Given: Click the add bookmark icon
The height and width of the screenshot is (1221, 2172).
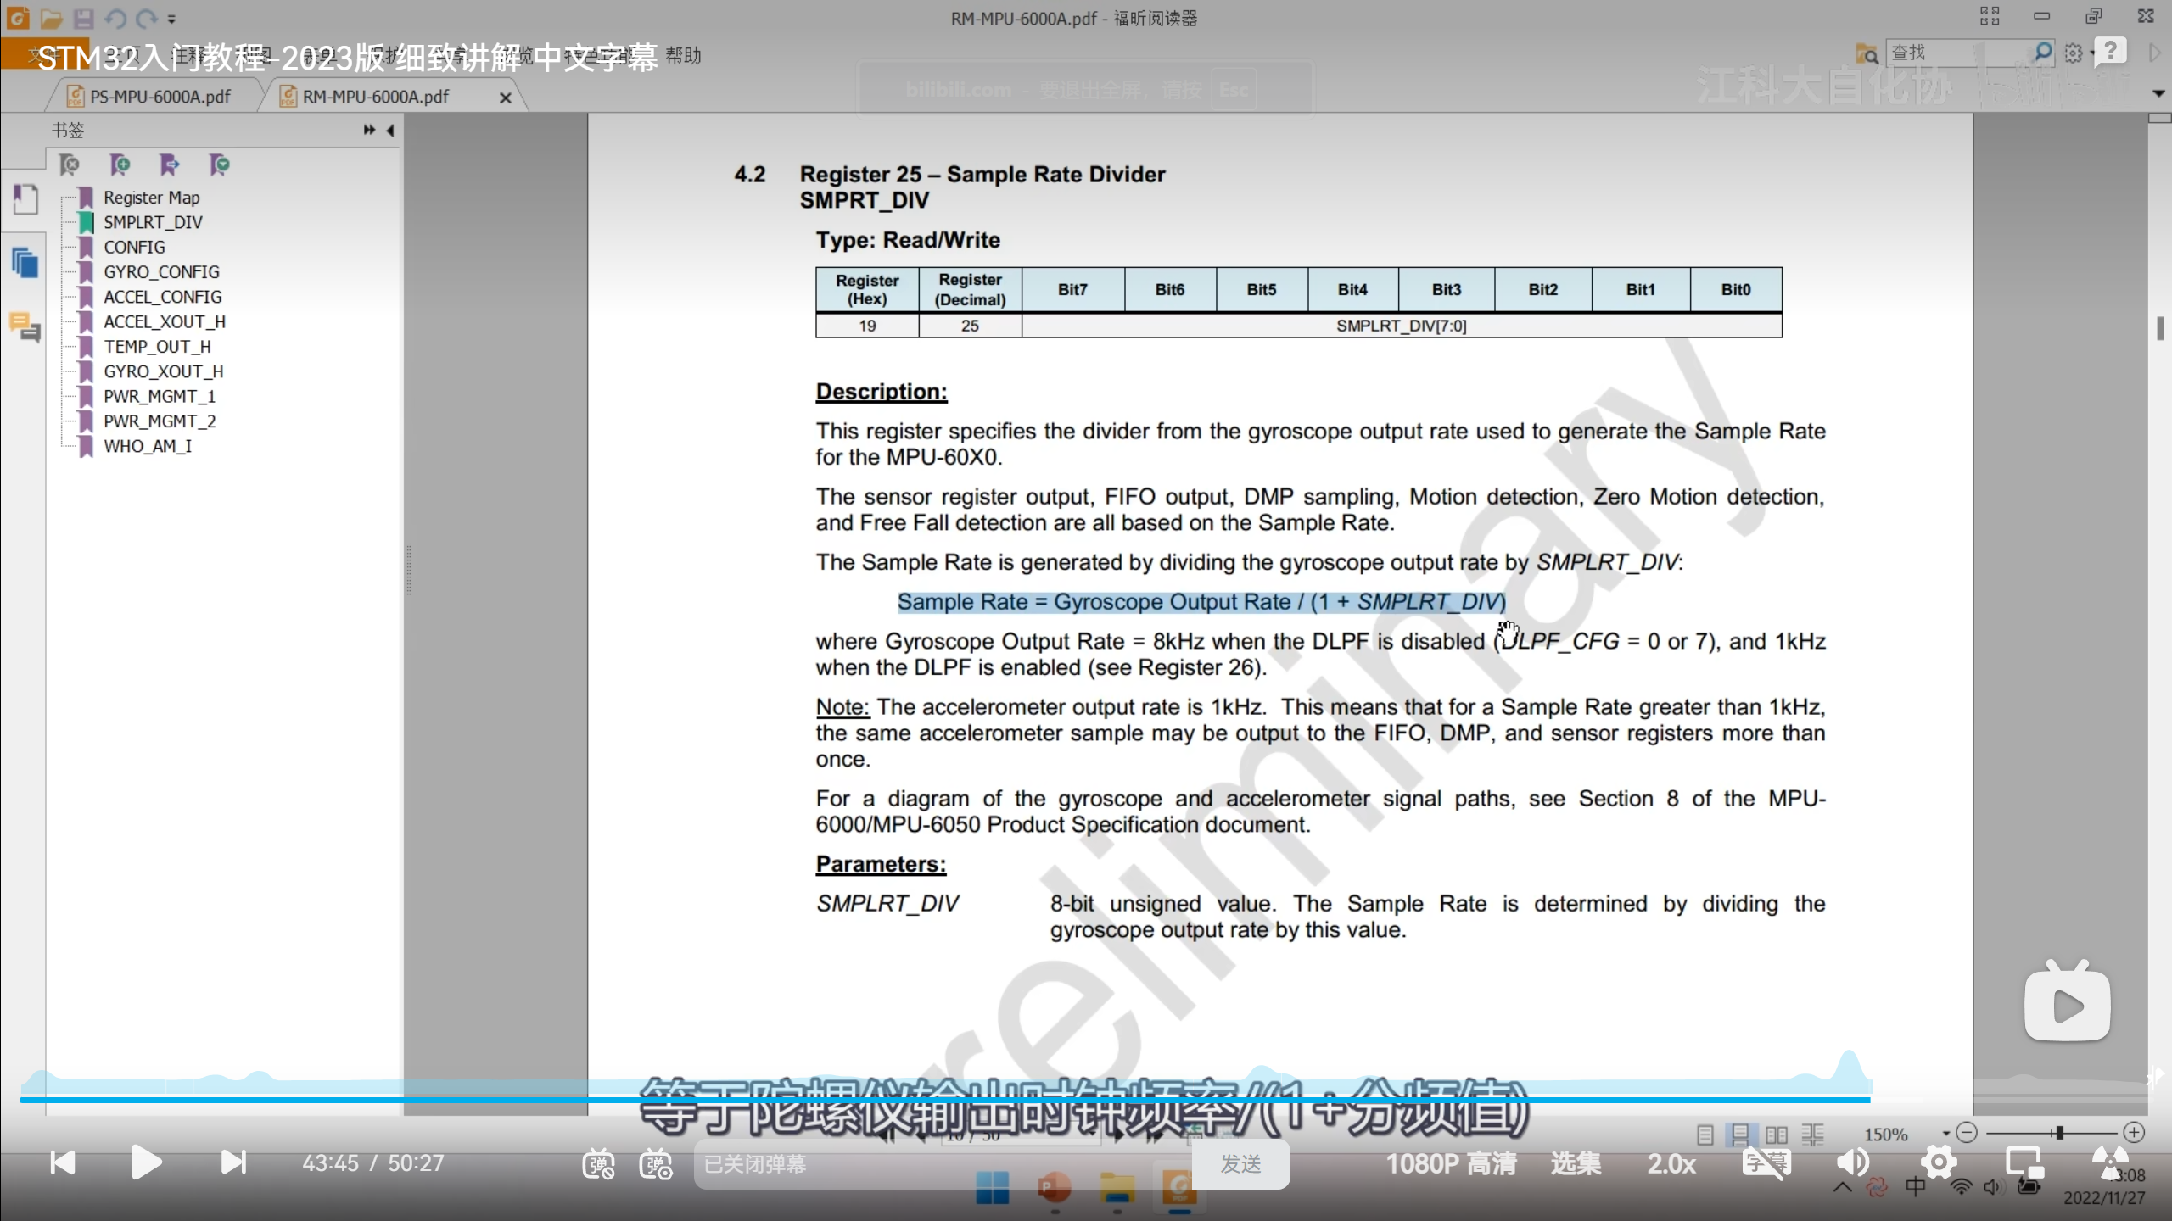Looking at the screenshot, I should 120,164.
